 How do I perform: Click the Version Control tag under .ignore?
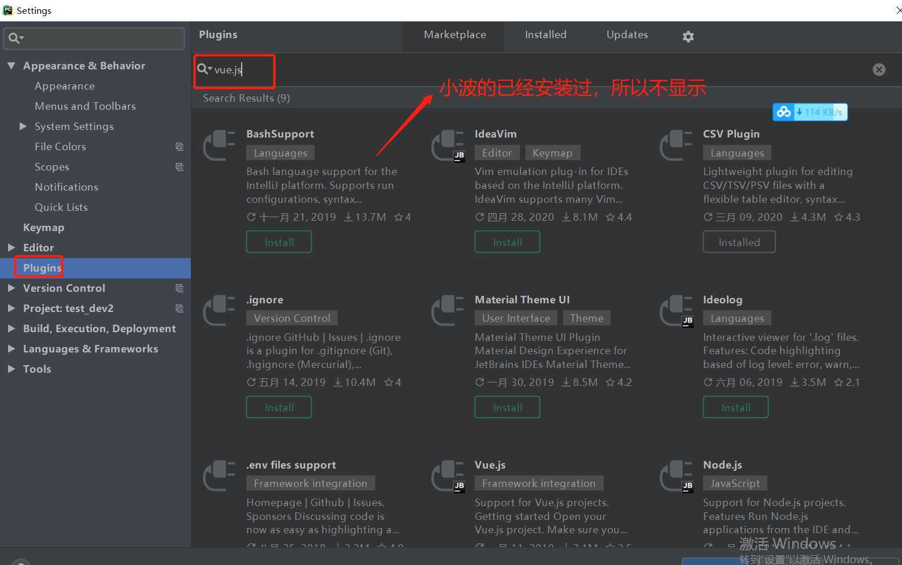(x=292, y=318)
